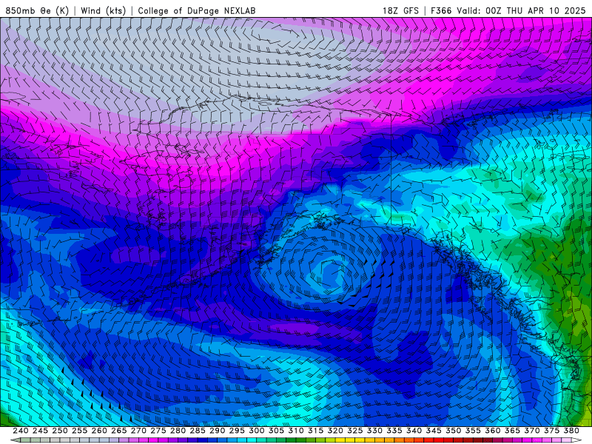Click the 'F366' forecast hour label
This screenshot has width=592, height=444.
[441, 10]
